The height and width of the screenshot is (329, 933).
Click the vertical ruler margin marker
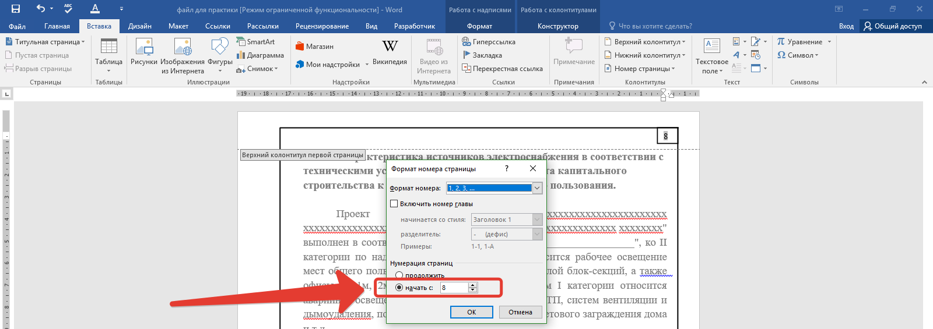pos(6,136)
